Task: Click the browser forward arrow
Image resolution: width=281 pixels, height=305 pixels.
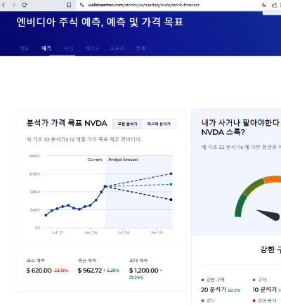Action: [14, 5]
